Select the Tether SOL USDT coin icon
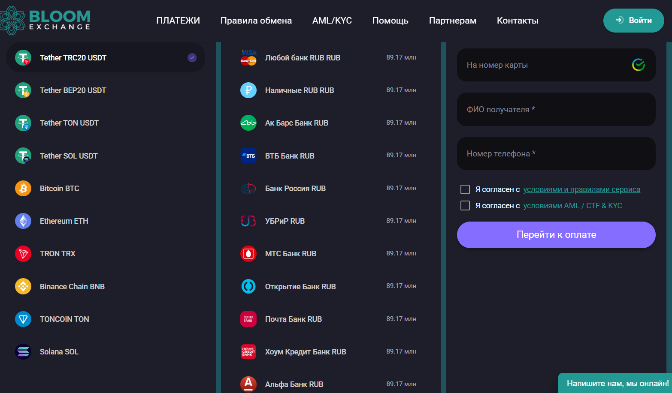Image resolution: width=672 pixels, height=393 pixels. point(23,156)
